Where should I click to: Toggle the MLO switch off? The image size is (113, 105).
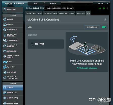point(104,27)
